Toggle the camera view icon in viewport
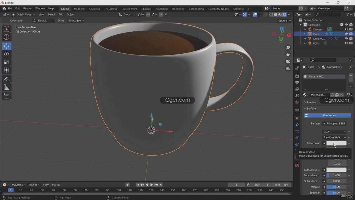Image resolution: width=355 pixels, height=200 pixels. (x=288, y=61)
